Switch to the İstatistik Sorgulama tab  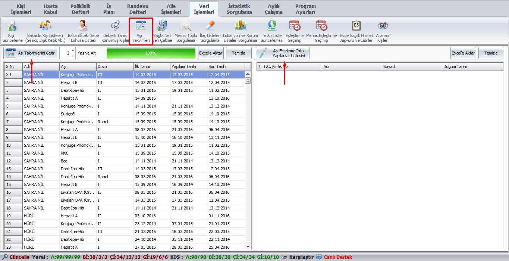point(239,9)
